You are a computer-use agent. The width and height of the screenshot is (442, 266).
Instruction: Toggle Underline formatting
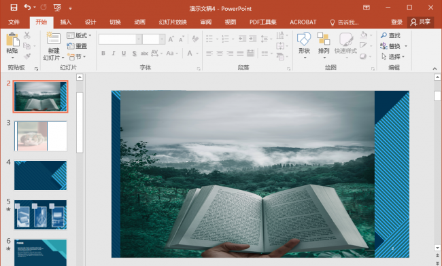tap(124, 53)
